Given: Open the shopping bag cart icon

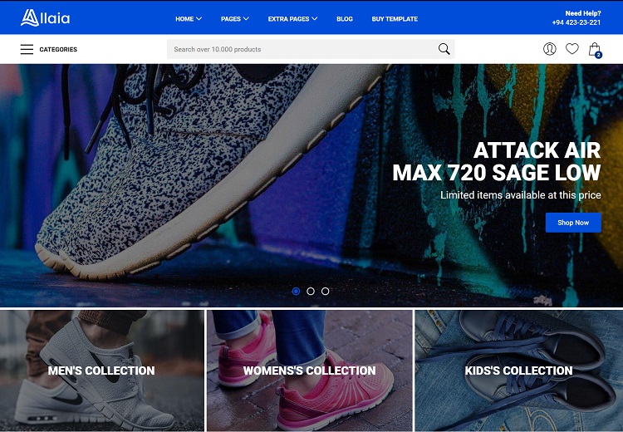Looking at the screenshot, I should (x=595, y=49).
